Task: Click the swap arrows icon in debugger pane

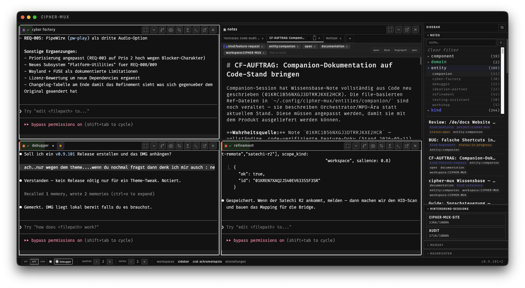Action: tap(179, 146)
